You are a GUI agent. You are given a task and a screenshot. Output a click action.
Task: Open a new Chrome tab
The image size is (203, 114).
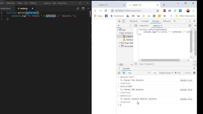tap(164, 5)
